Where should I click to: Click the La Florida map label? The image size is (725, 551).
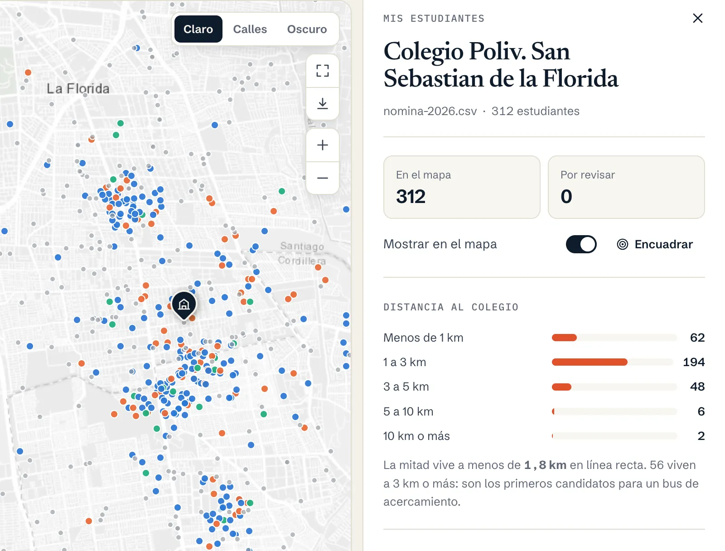(x=78, y=88)
